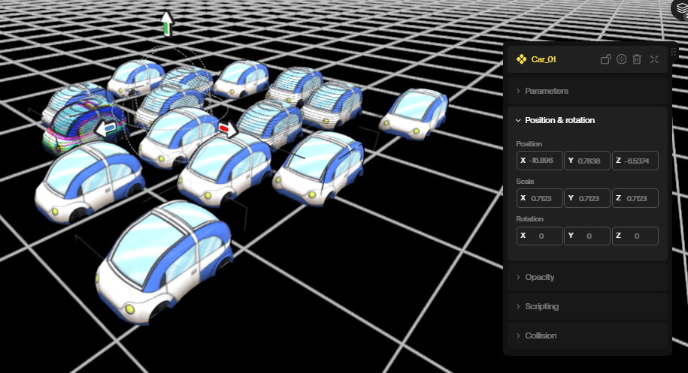
Task: Click the focus target icon in header
Action: [621, 59]
